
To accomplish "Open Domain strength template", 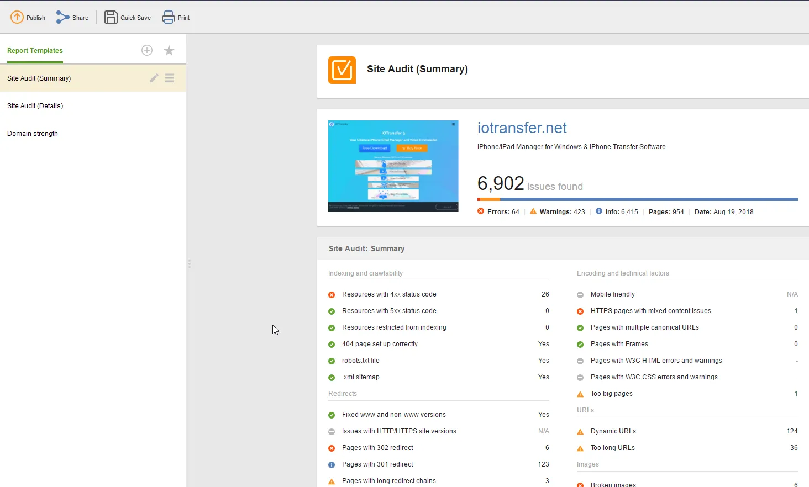I will (x=93, y=133).
